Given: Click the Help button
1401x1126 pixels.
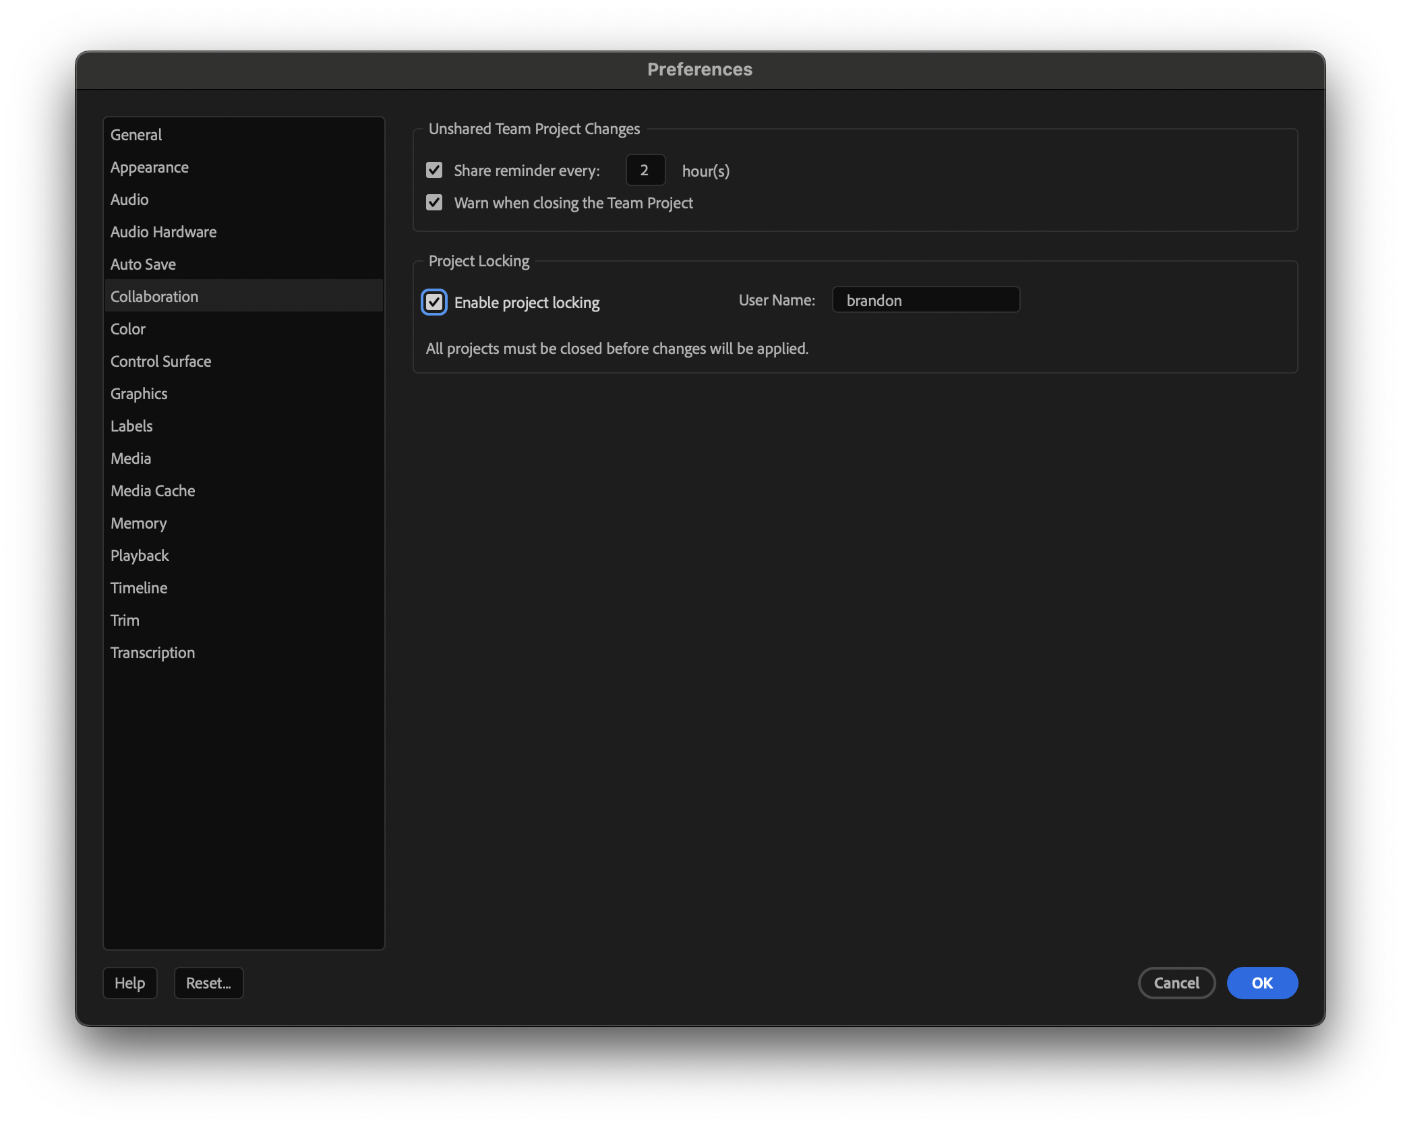Looking at the screenshot, I should (129, 983).
